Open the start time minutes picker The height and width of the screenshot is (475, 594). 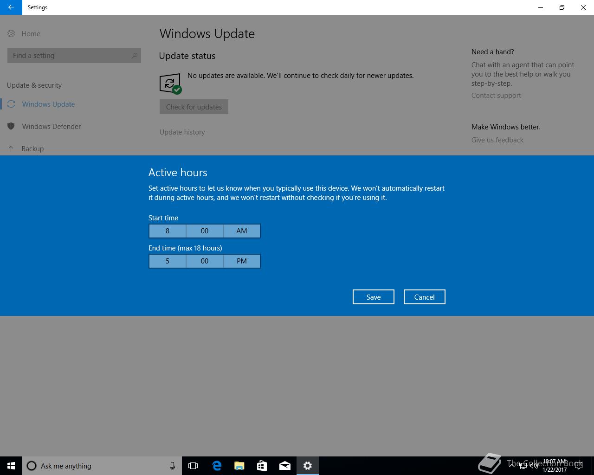tap(205, 231)
